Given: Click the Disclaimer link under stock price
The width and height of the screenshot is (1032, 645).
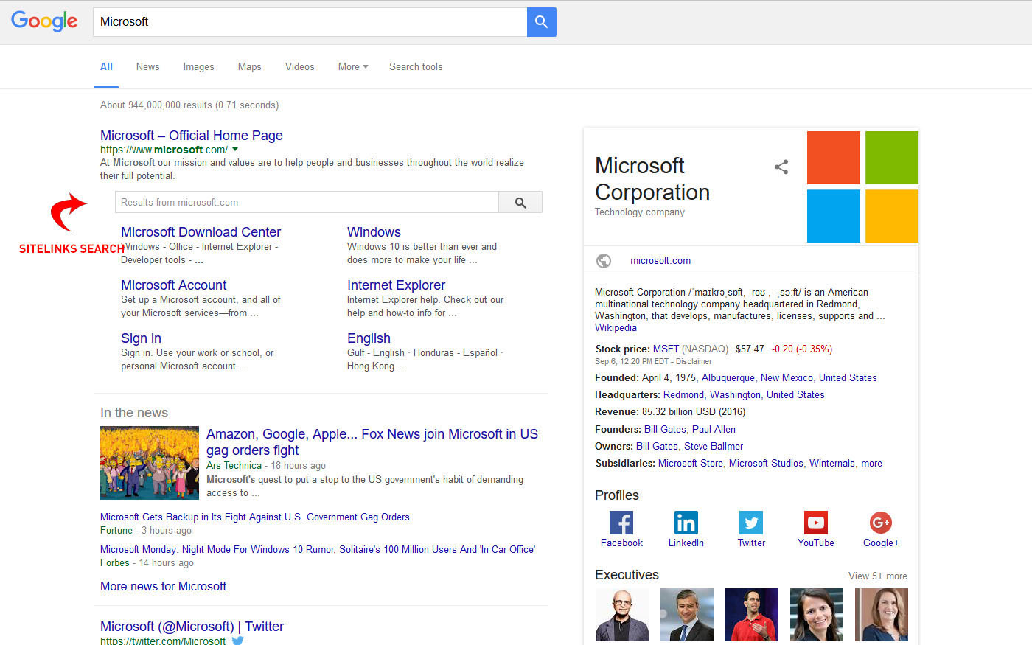Looking at the screenshot, I should (x=694, y=362).
